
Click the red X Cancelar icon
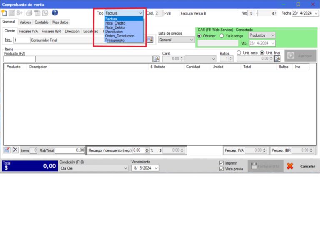tap(290, 166)
